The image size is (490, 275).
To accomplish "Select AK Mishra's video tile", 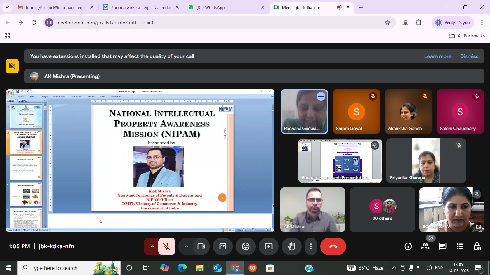I will (x=313, y=209).
